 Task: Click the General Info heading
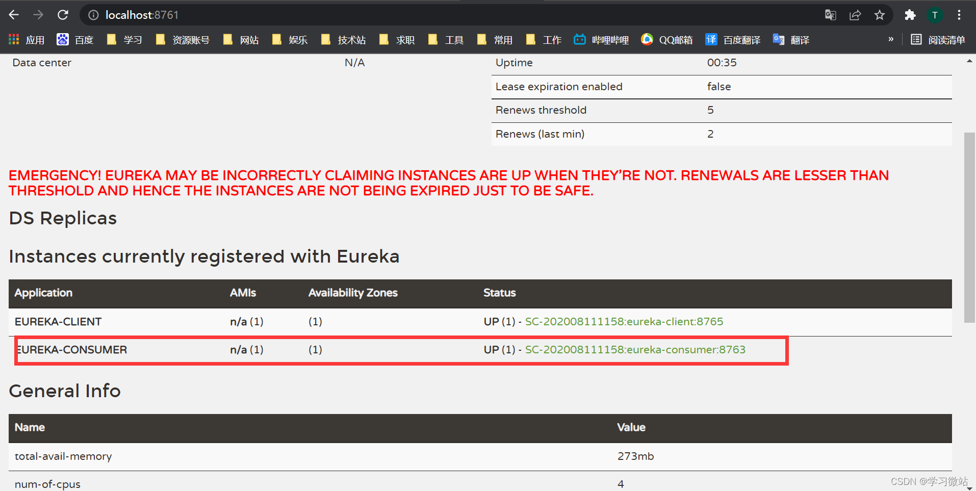[x=65, y=391]
